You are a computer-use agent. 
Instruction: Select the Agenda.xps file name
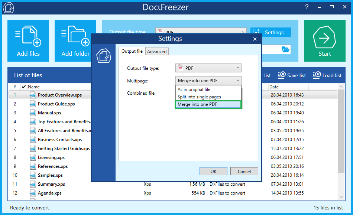point(50,193)
